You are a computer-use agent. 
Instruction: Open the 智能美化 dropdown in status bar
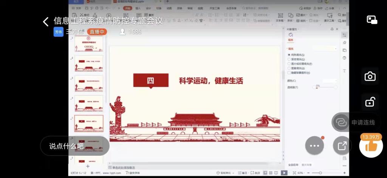coord(225,173)
